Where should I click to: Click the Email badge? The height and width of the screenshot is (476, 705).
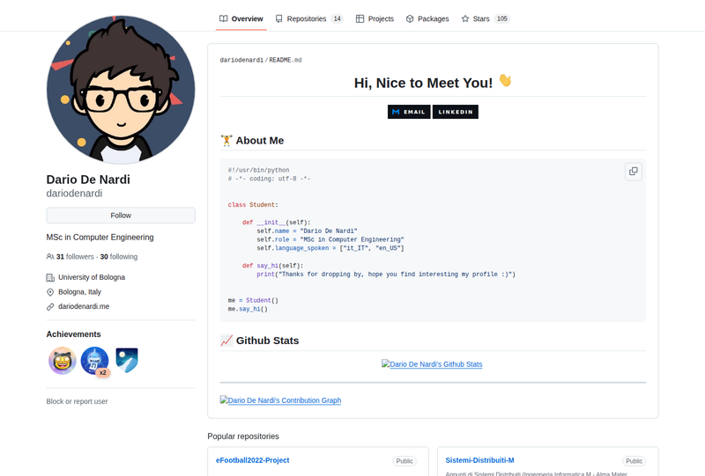click(x=409, y=112)
